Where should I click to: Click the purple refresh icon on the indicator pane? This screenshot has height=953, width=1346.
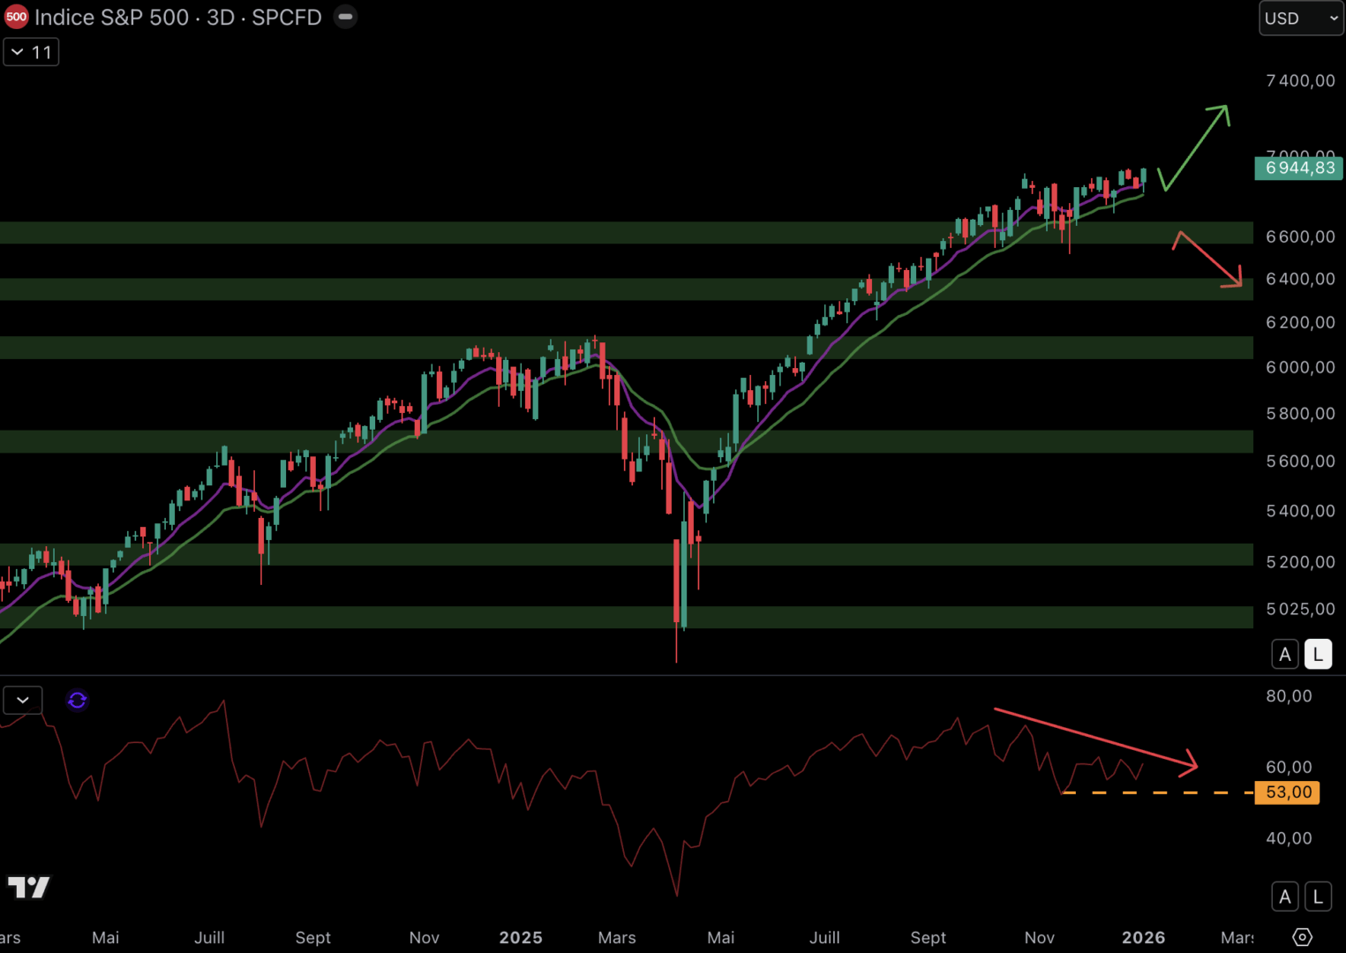point(77,700)
